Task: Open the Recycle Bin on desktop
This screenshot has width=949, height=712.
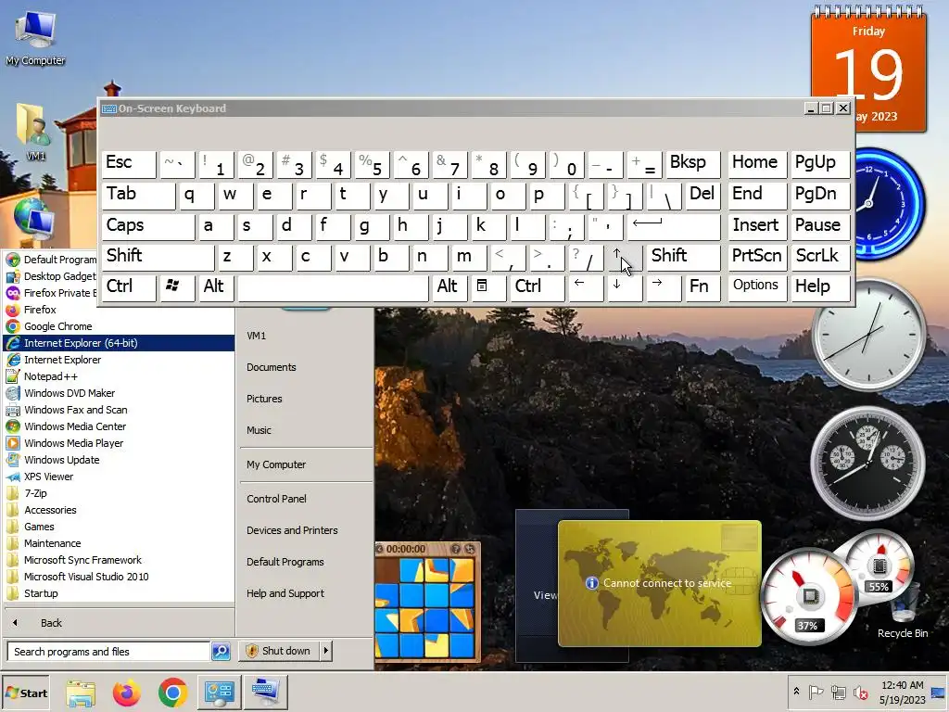Action: point(903,610)
